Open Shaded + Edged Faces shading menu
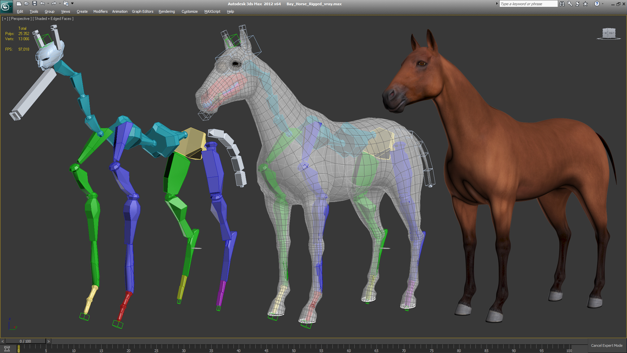The image size is (627, 353). pyautogui.click(x=53, y=19)
